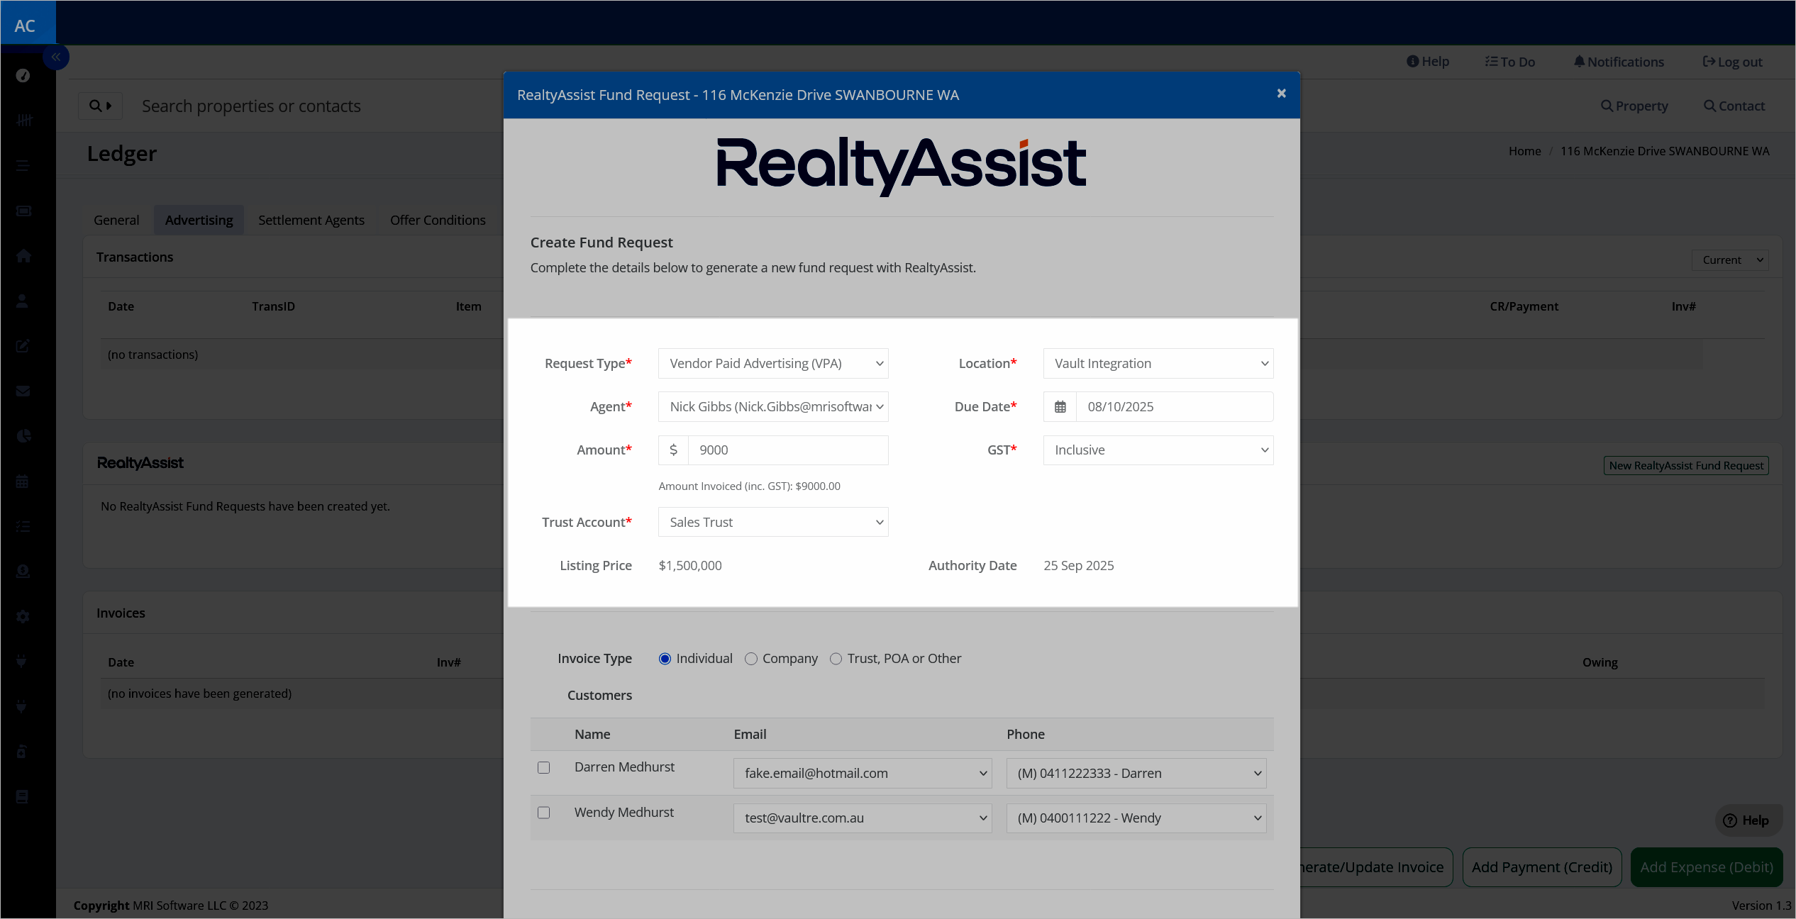
Task: Select the Individual invoice type
Action: [x=665, y=659]
